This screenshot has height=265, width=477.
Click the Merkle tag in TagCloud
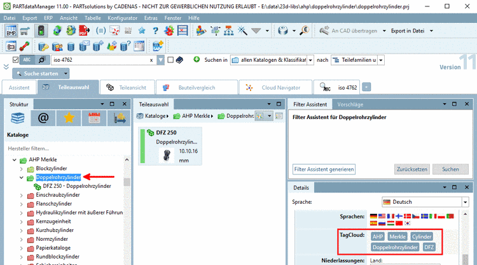(397, 237)
